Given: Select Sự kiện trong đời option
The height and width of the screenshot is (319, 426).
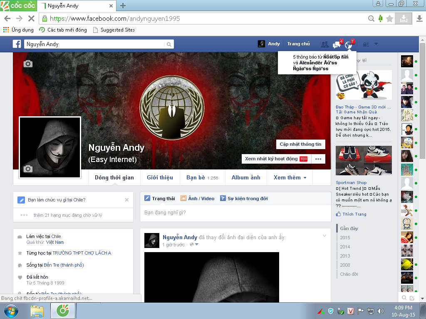Looking at the screenshot, I should 244,199.
